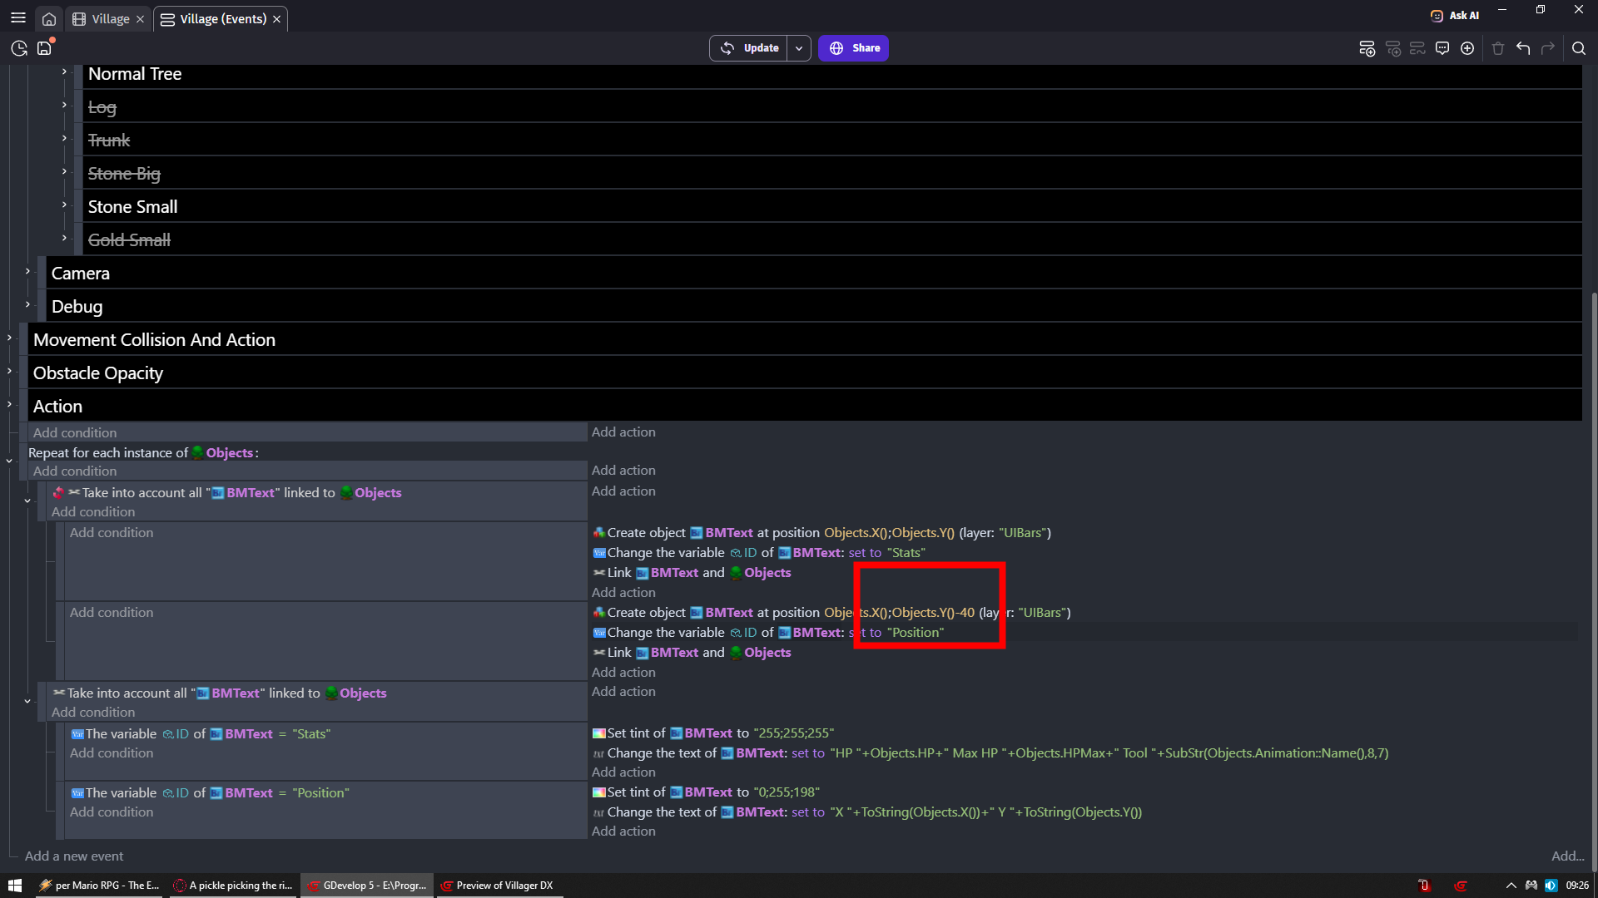Viewport: 1598px width, 898px height.
Task: Undo the last change
Action: point(1523,47)
